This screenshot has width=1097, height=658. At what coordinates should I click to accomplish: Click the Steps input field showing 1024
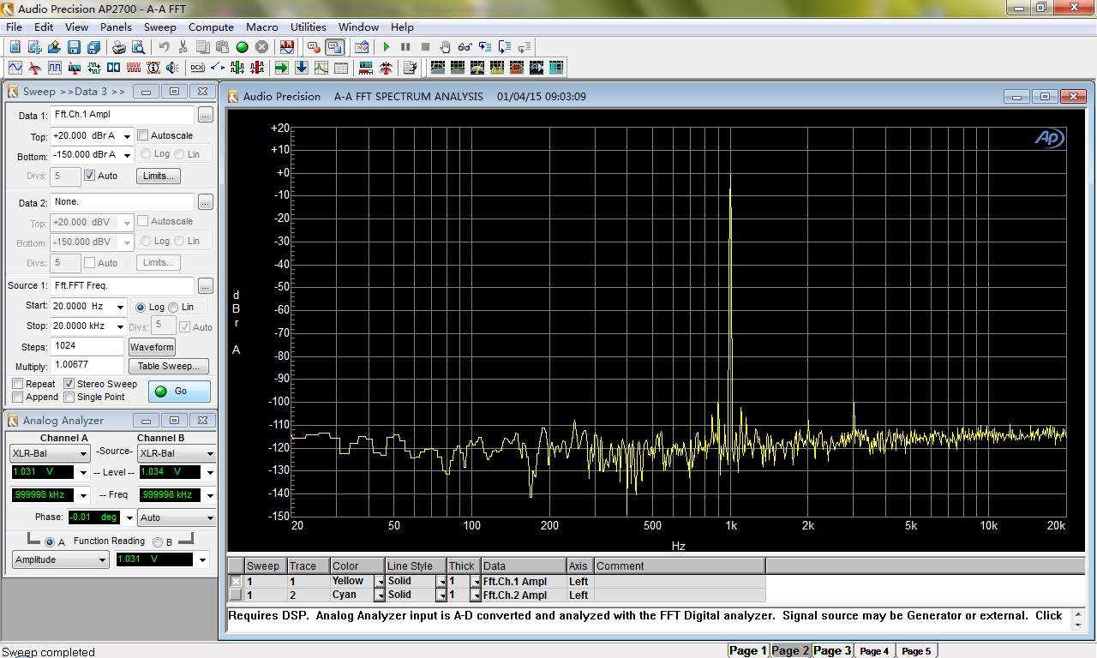pyautogui.click(x=87, y=345)
